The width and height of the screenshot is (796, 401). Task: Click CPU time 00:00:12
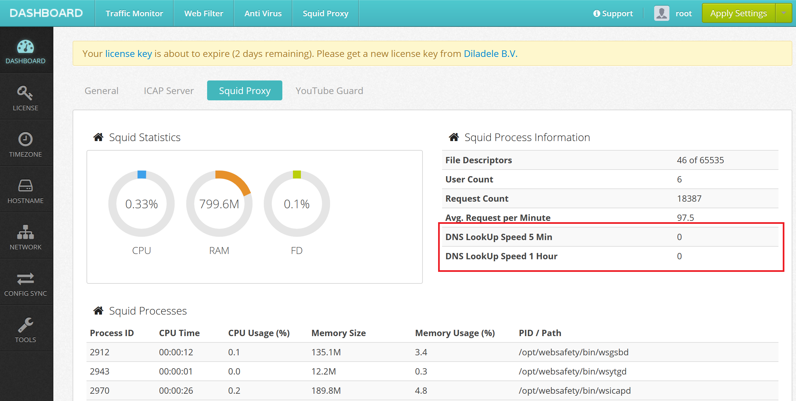click(176, 352)
